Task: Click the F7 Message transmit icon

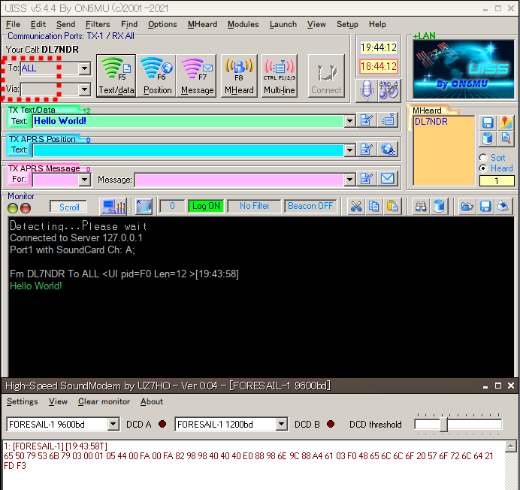Action: tap(197, 75)
